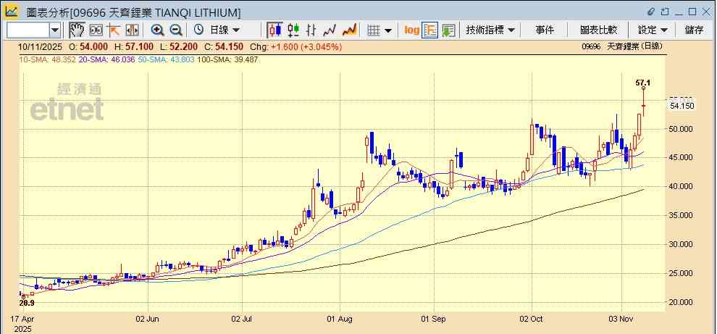This screenshot has height=334, width=717.
Task: Select the hand pan tool
Action: [x=77, y=30]
